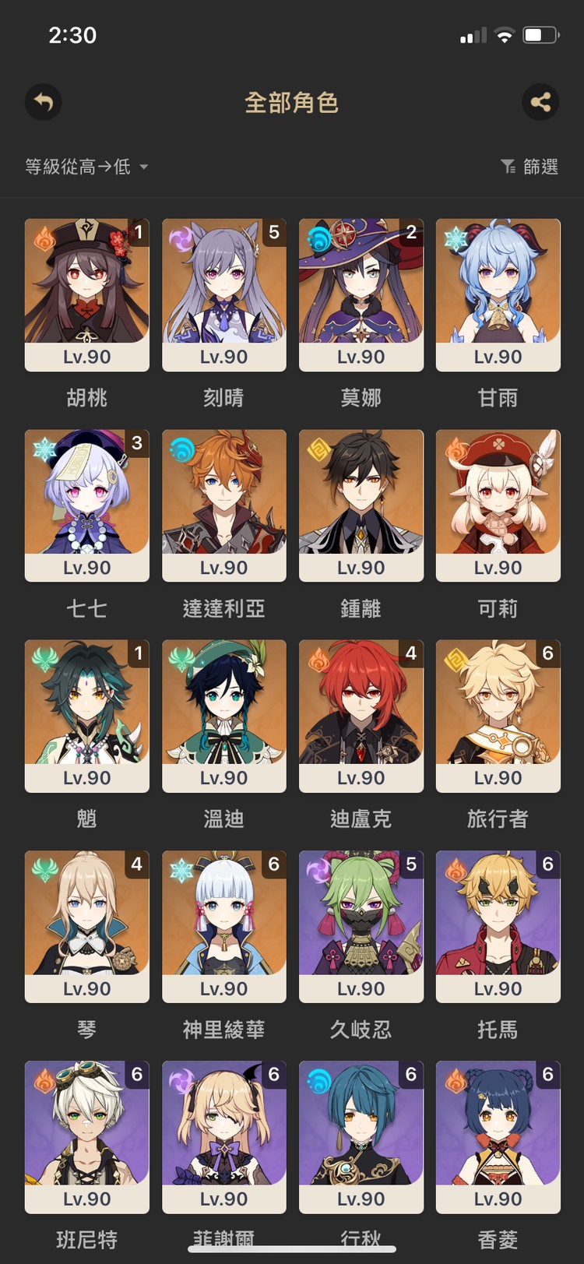584x1264 pixels.
Task: Tap the share icon
Action: [540, 102]
